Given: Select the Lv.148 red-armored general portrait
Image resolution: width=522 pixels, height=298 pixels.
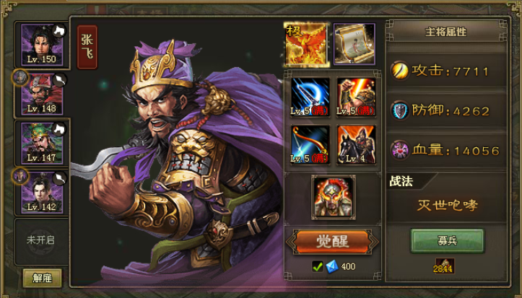Looking at the screenshot, I should click(x=42, y=94).
